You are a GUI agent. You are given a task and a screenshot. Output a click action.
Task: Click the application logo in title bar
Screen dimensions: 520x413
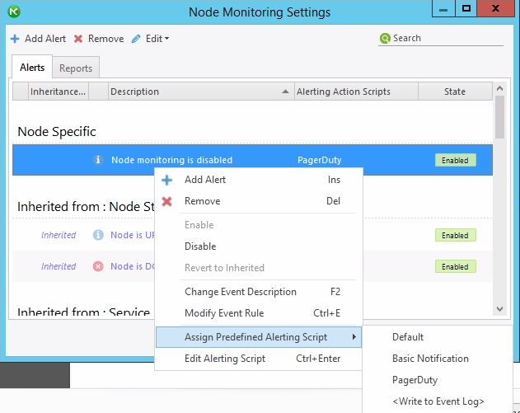coord(14,12)
